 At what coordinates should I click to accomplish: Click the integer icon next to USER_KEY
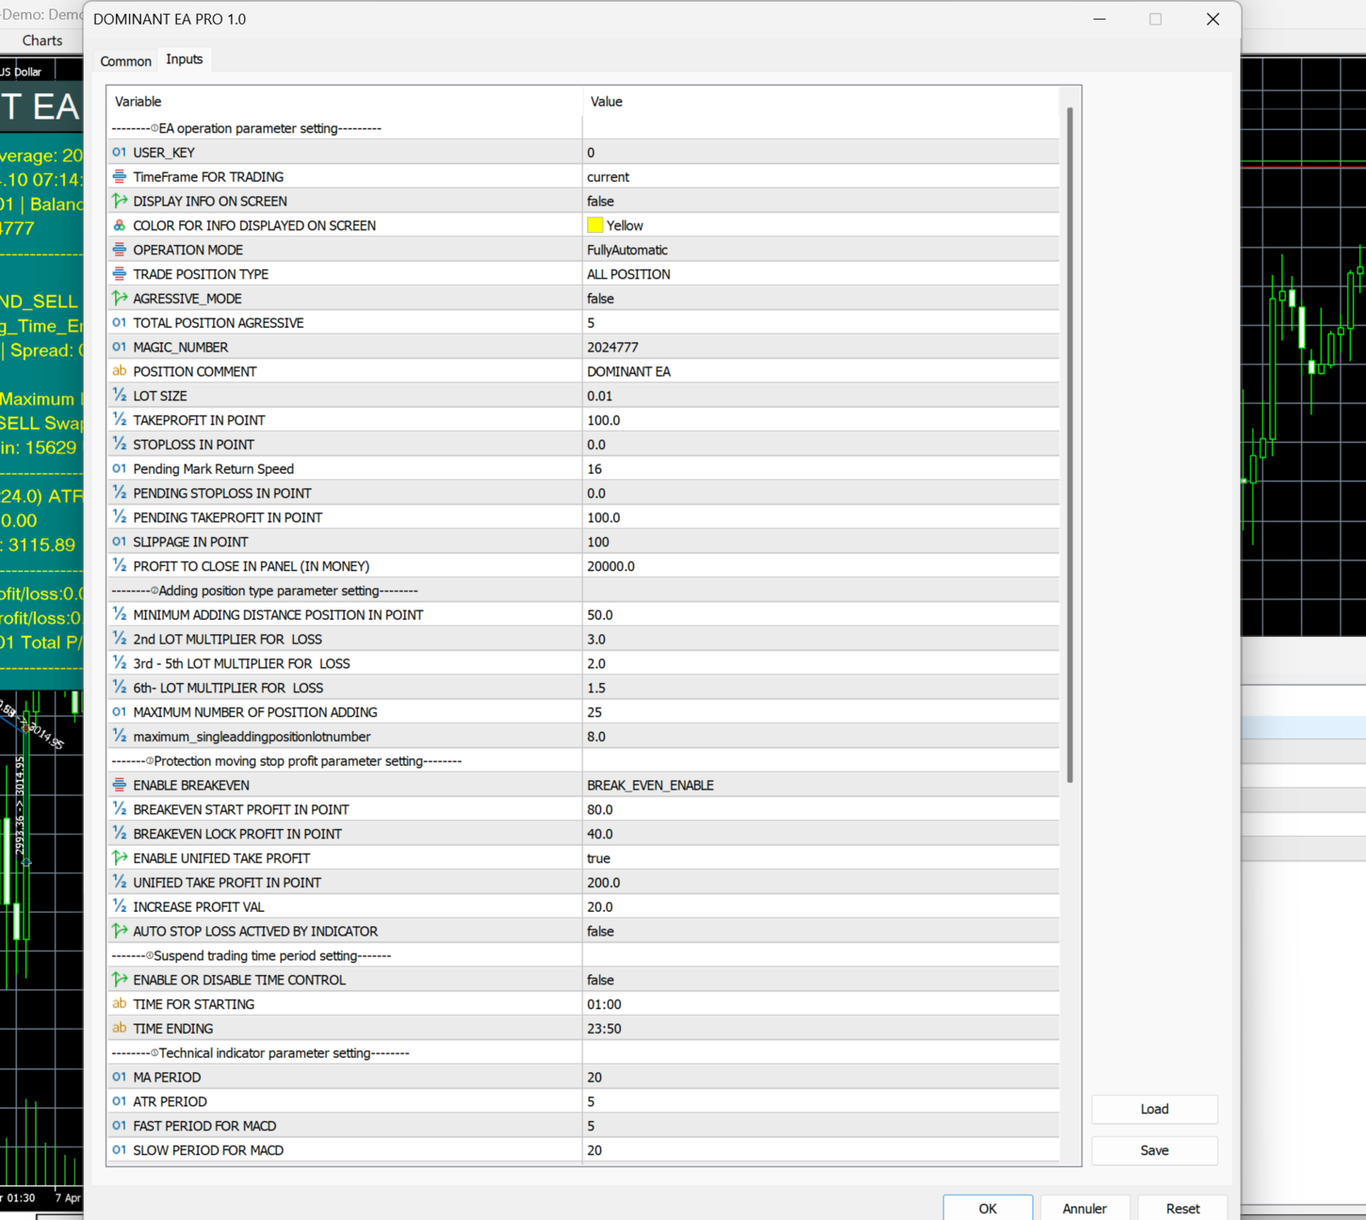[120, 152]
